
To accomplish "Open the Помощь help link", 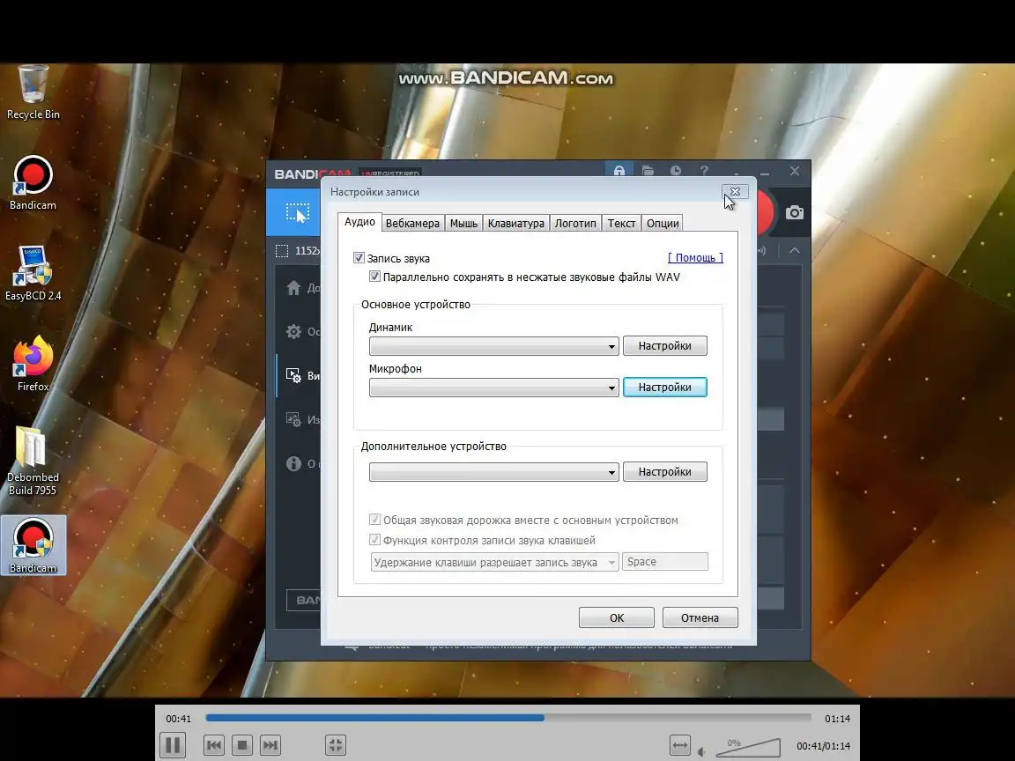I will (695, 257).
